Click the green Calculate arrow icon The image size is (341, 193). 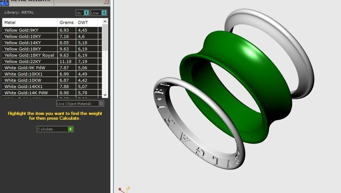click(71, 129)
